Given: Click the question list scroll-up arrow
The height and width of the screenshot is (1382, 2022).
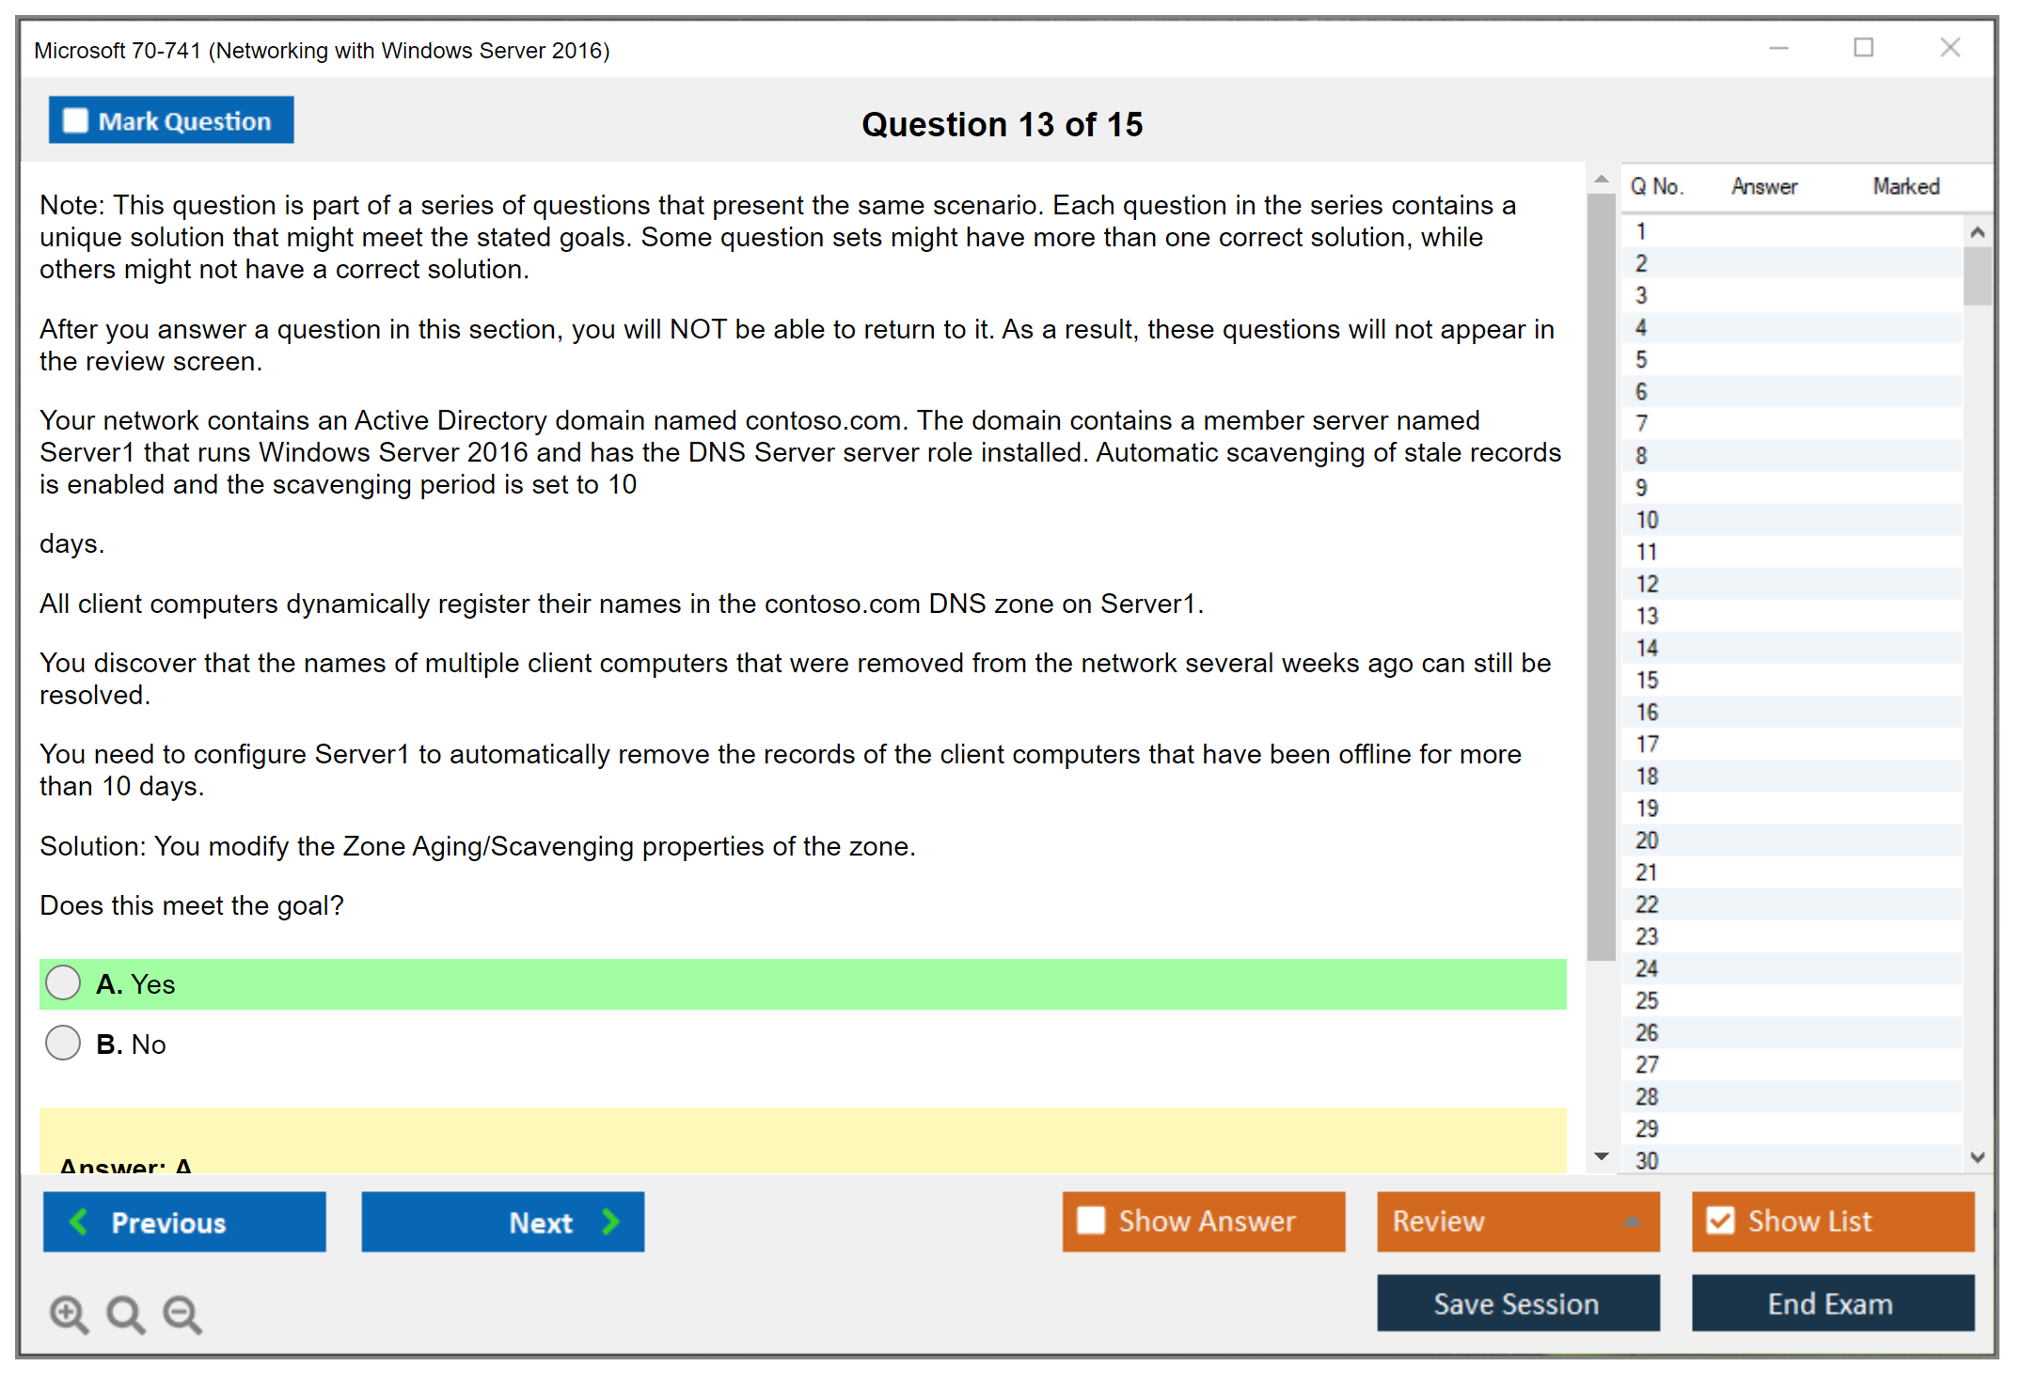Looking at the screenshot, I should tap(1977, 232).
